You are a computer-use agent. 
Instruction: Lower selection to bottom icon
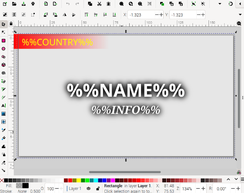click(114, 15)
